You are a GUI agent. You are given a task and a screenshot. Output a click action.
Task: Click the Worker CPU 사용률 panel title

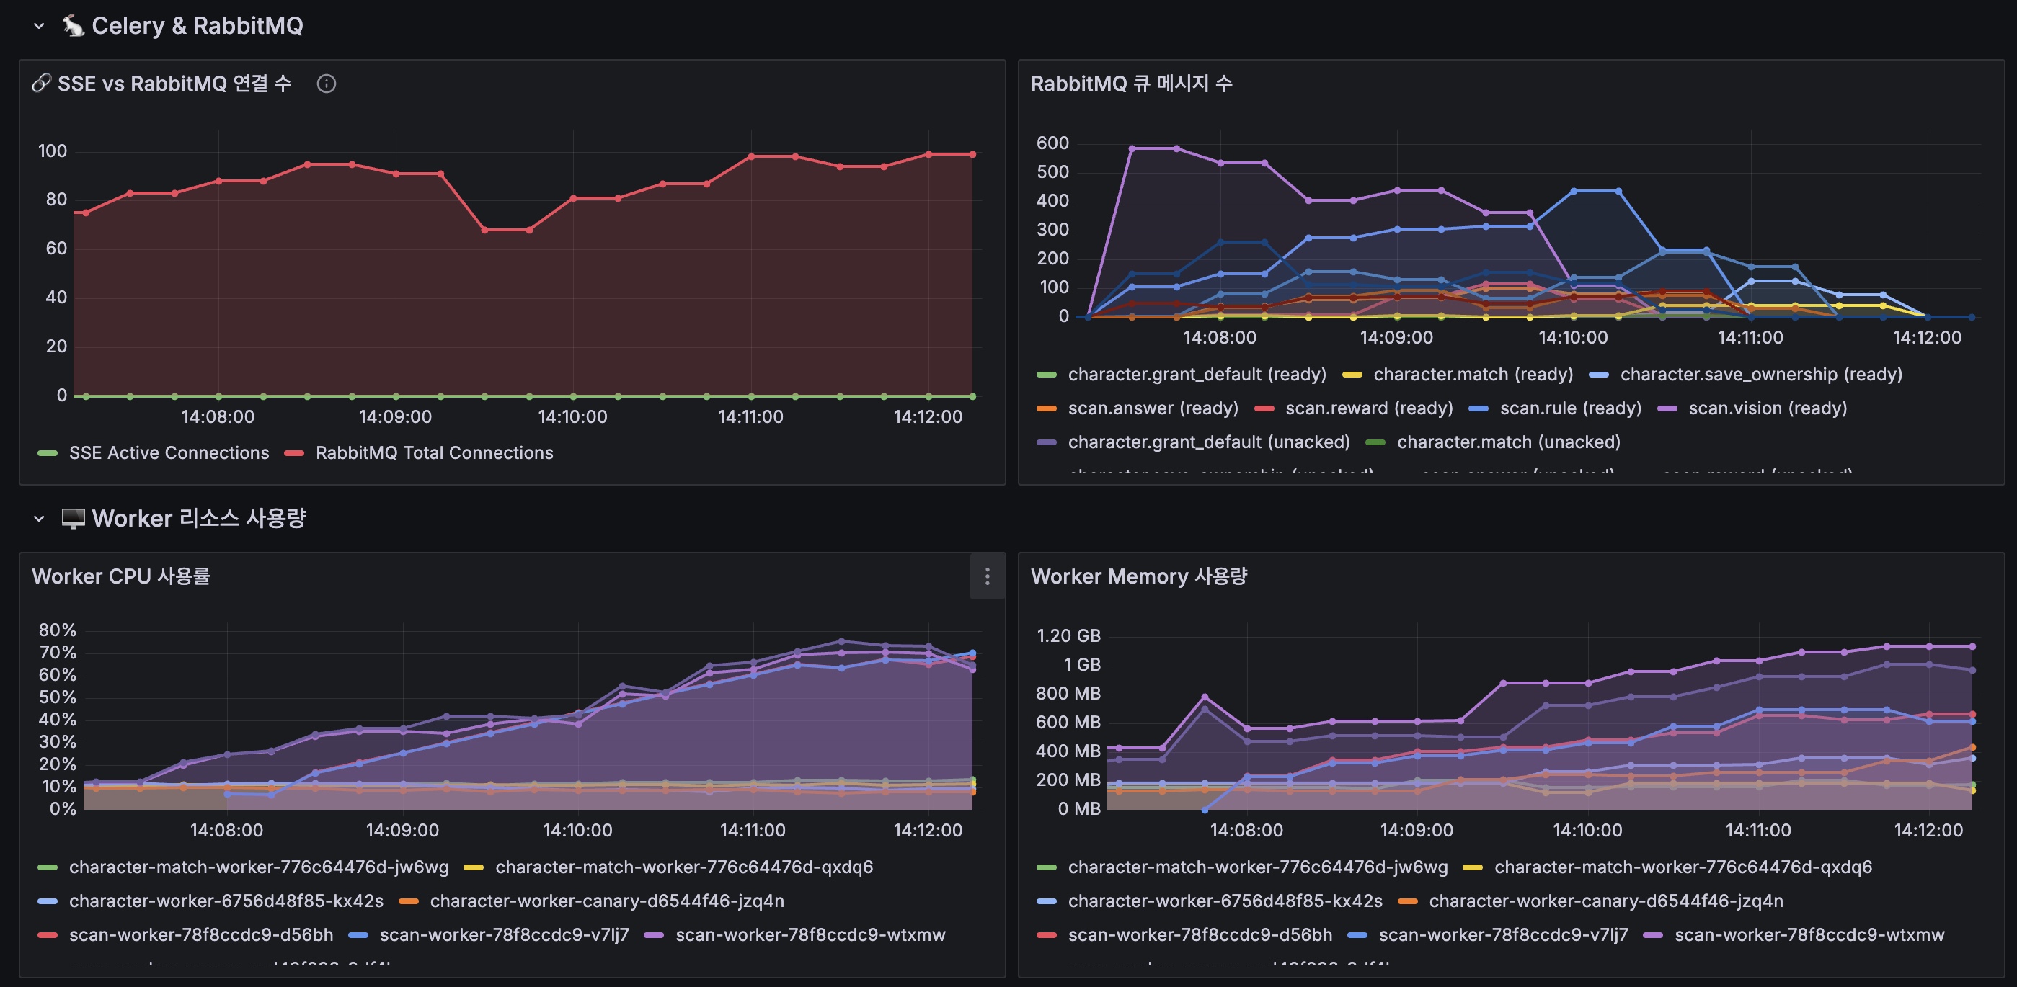[x=120, y=577]
